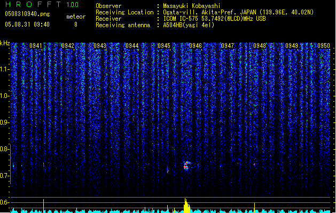Click the A504HB(yagi 4el) antenna text
336x213 pixels.
[x=189, y=25]
